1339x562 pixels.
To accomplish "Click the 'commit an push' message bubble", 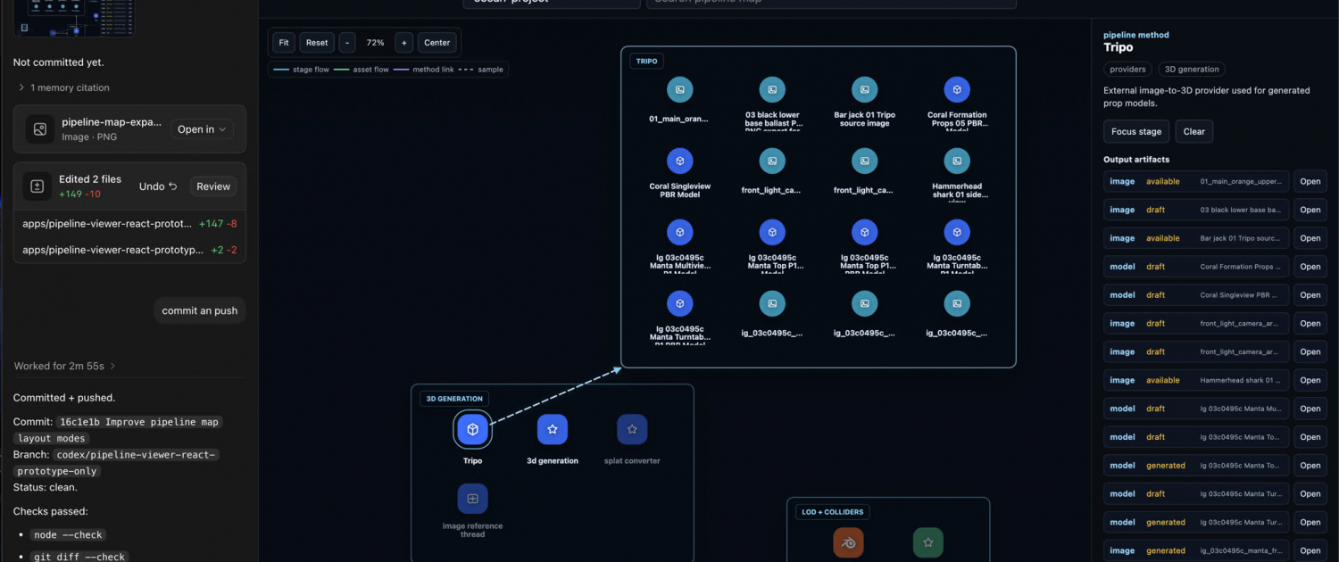I will 200,310.
